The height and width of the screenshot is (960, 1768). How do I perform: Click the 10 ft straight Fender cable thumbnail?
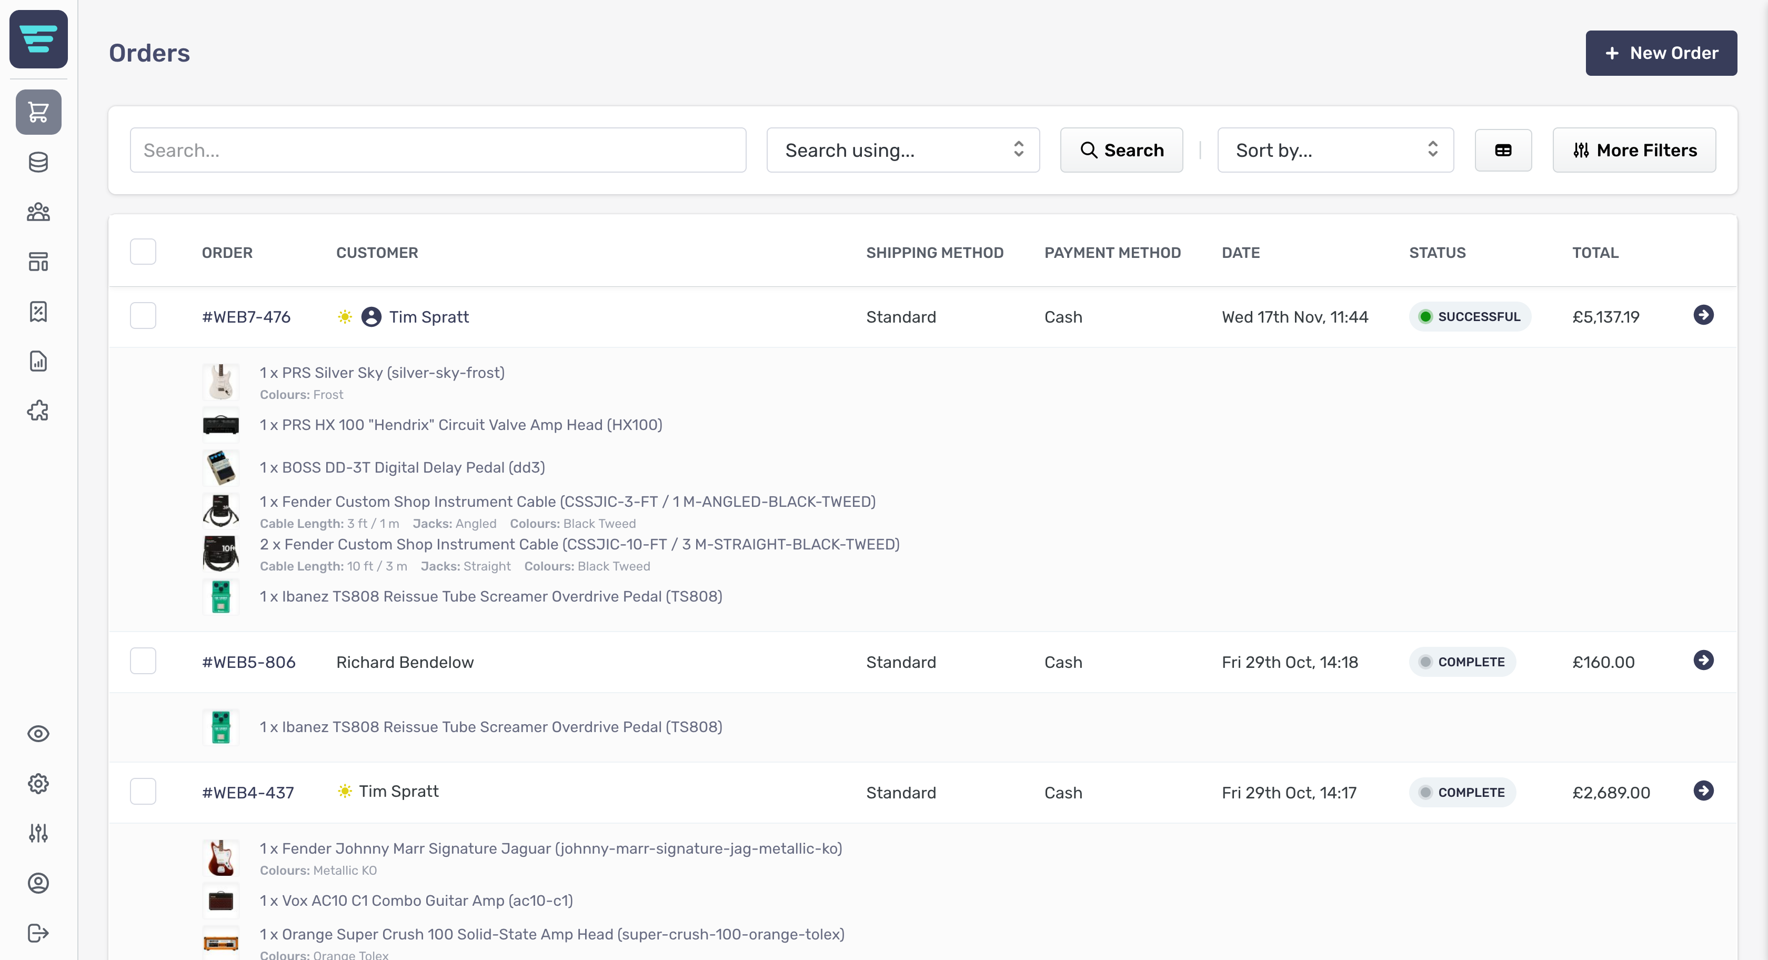221,554
